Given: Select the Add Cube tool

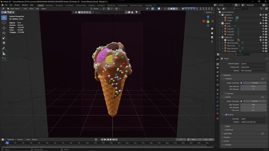Looking at the screenshot, I should pyautogui.click(x=4, y=59).
